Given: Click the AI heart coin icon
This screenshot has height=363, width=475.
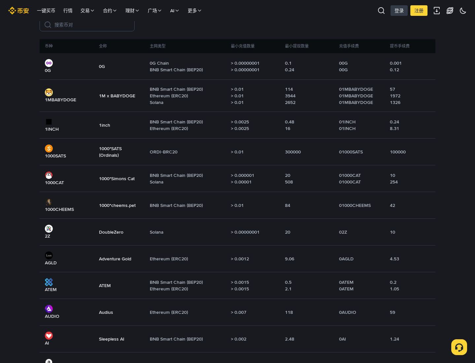Looking at the screenshot, I should [49, 336].
